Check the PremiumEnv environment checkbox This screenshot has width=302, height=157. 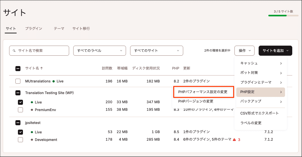point(20,110)
